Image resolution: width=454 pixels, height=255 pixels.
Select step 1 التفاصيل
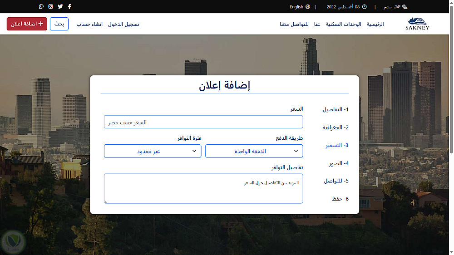tap(336, 109)
